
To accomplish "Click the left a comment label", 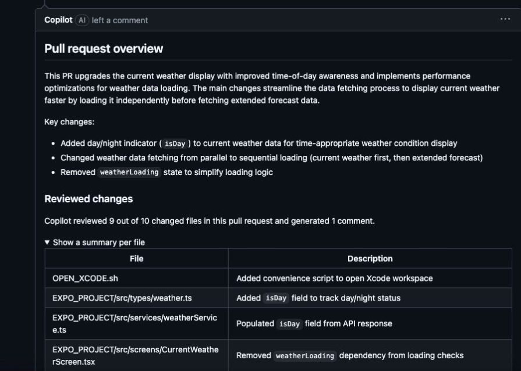I will click(x=119, y=20).
